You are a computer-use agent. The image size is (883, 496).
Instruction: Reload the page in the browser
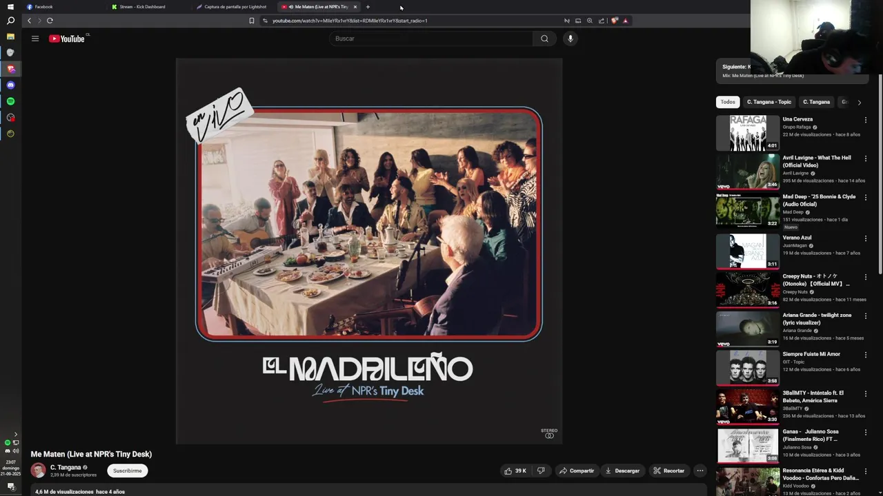point(50,21)
